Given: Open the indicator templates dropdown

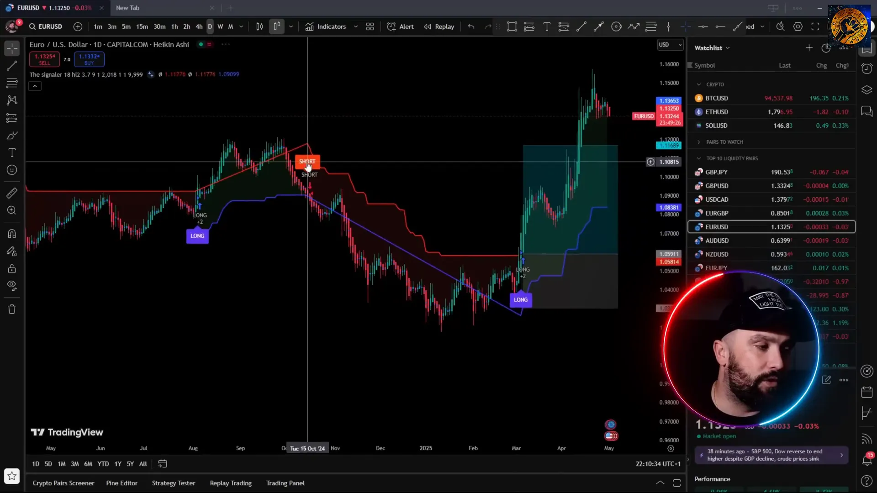Looking at the screenshot, I should pos(356,26).
